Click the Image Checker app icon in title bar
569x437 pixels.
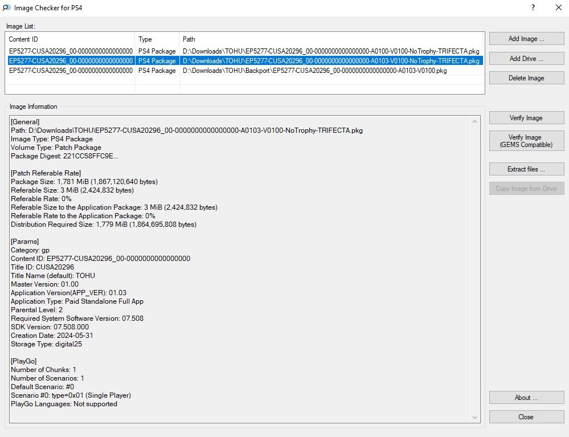pyautogui.click(x=6, y=7)
